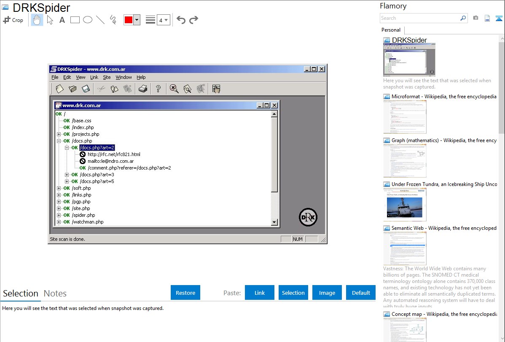Activate the hand pan tool
Viewport: 505px width, 342px height.
37,20
